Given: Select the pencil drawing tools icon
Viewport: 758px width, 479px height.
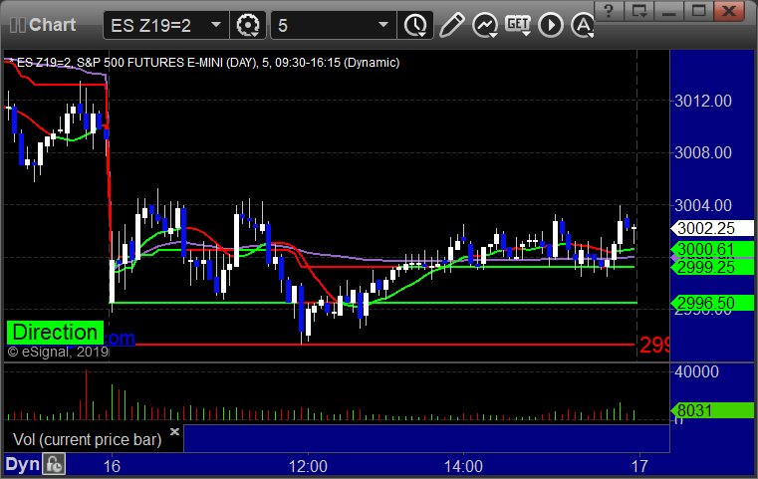Looking at the screenshot, I should pyautogui.click(x=452, y=25).
